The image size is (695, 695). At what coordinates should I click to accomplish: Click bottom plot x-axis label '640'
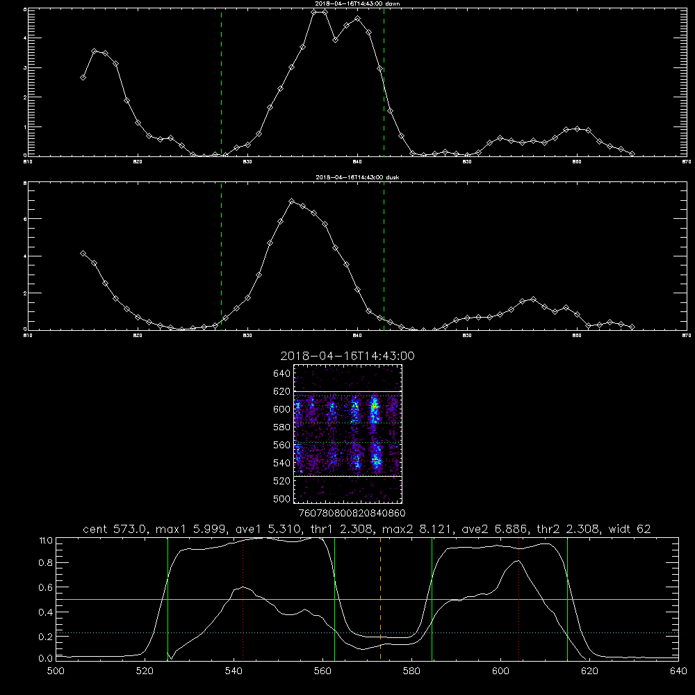coord(678,671)
